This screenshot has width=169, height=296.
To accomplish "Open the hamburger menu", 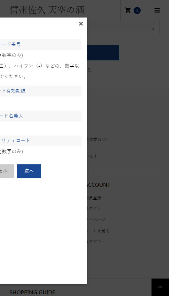I will 157,10.
